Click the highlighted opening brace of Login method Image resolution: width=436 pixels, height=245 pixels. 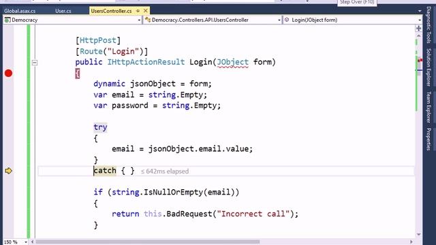point(77,73)
